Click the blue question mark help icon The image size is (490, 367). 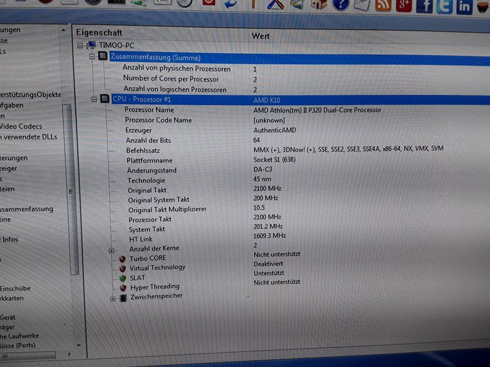tap(341, 4)
